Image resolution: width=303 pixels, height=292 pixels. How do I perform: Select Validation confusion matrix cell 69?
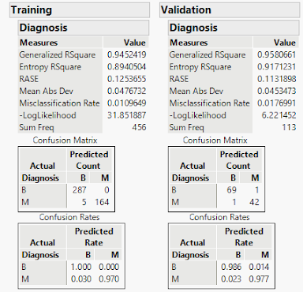click(x=231, y=190)
